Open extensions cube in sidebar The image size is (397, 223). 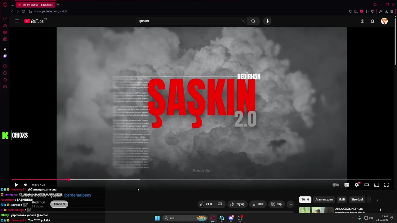[5, 80]
